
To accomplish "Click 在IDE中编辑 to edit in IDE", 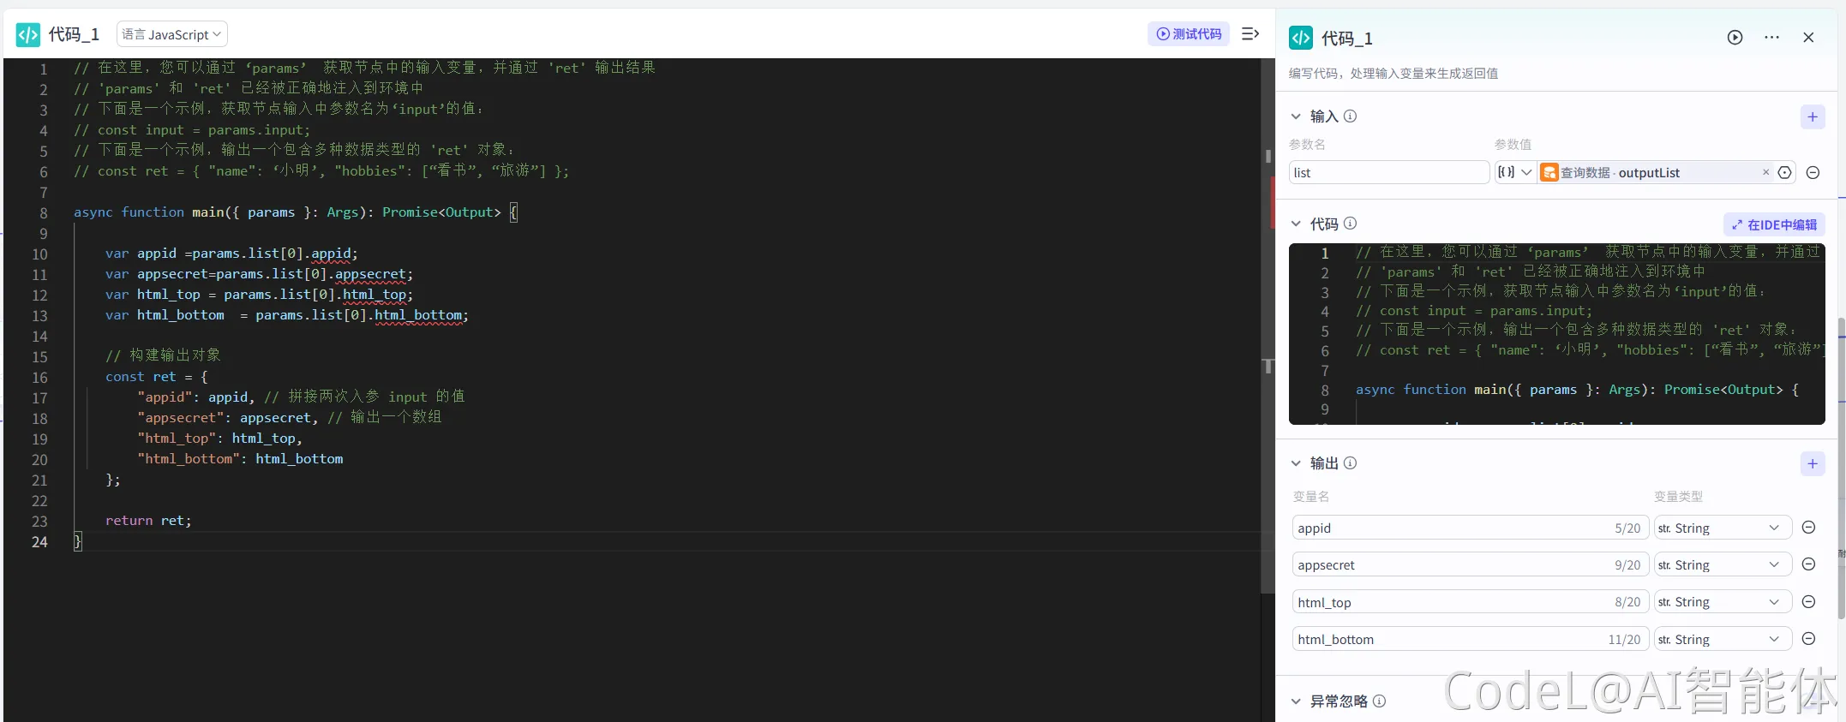I will (1773, 225).
